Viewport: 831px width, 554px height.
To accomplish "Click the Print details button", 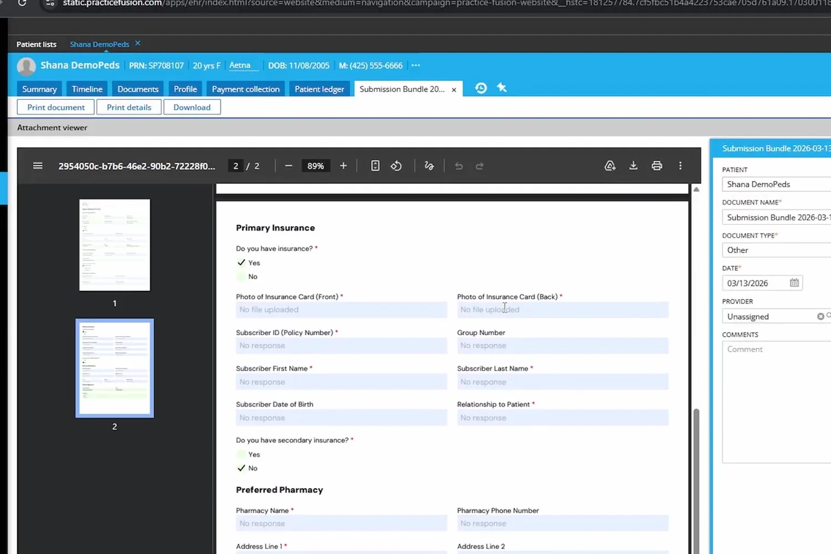I will tap(129, 107).
